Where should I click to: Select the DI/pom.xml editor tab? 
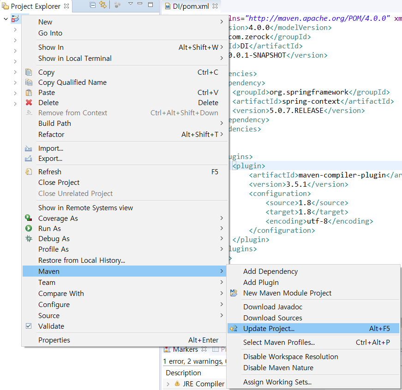click(191, 6)
